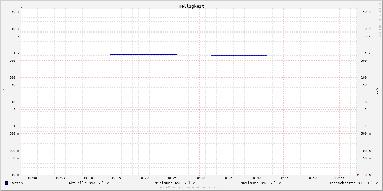The width and height of the screenshot is (383, 191).
Task: Click the Durchschnitt: 813.0 lux value
Action: click(352, 183)
